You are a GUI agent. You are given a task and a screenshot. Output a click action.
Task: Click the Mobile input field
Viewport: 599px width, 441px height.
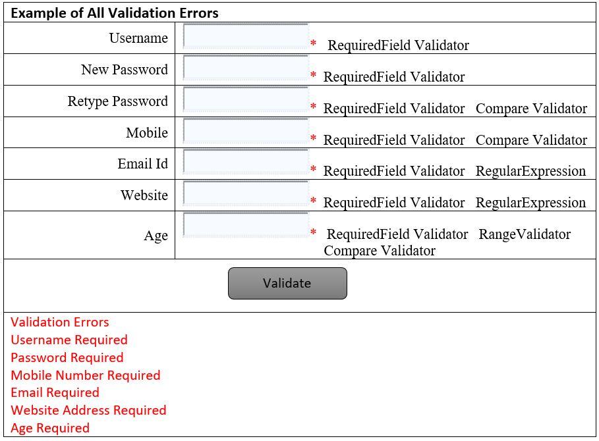(245, 131)
